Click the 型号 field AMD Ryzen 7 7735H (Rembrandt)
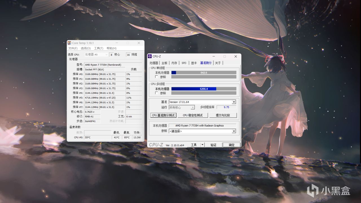Screen dimensions: 361x203 click(113, 65)
